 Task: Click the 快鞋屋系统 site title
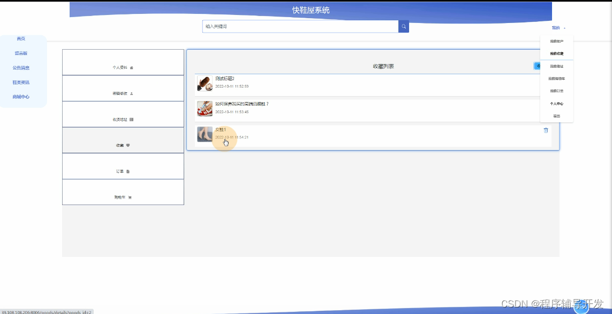pyautogui.click(x=311, y=11)
